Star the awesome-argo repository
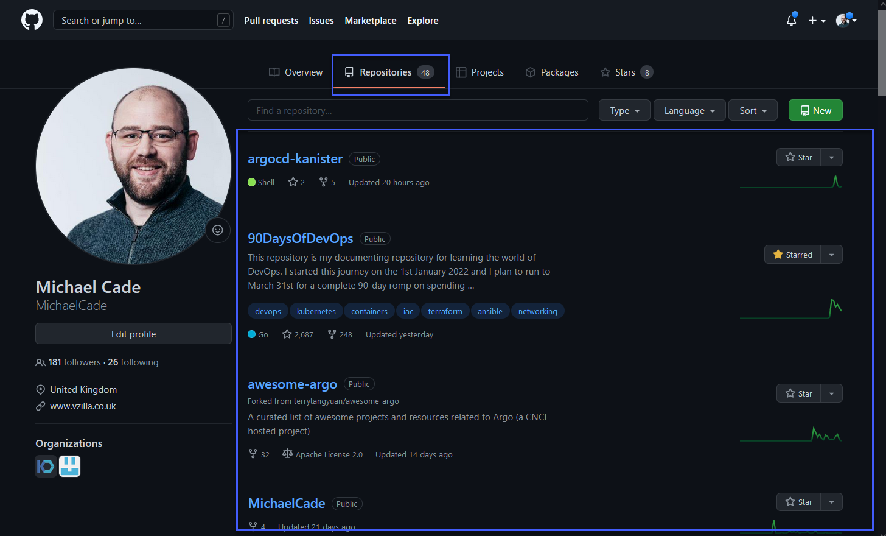 [799, 393]
